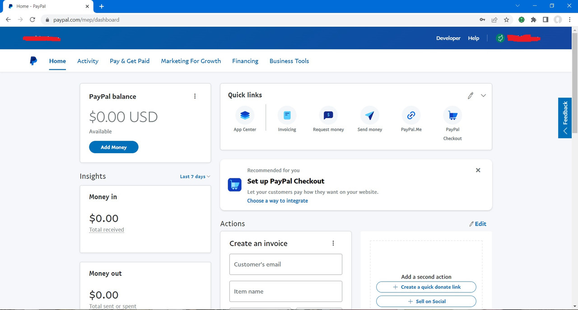Viewport: 578px width, 310px height.
Task: Close the Home - PayPal browser tab
Action: tap(88, 6)
